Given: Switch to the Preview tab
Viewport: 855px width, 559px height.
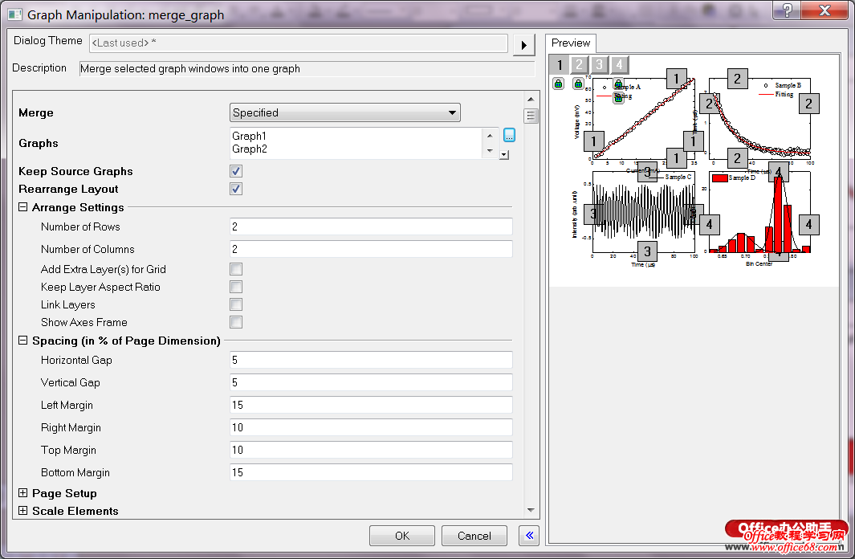Looking at the screenshot, I should pos(571,43).
